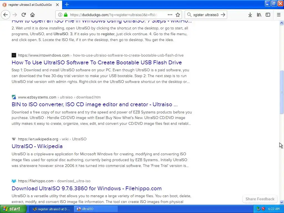Show site information icon in address bar
Image resolution: width=284 pixels, height=213 pixels.
(60, 15)
